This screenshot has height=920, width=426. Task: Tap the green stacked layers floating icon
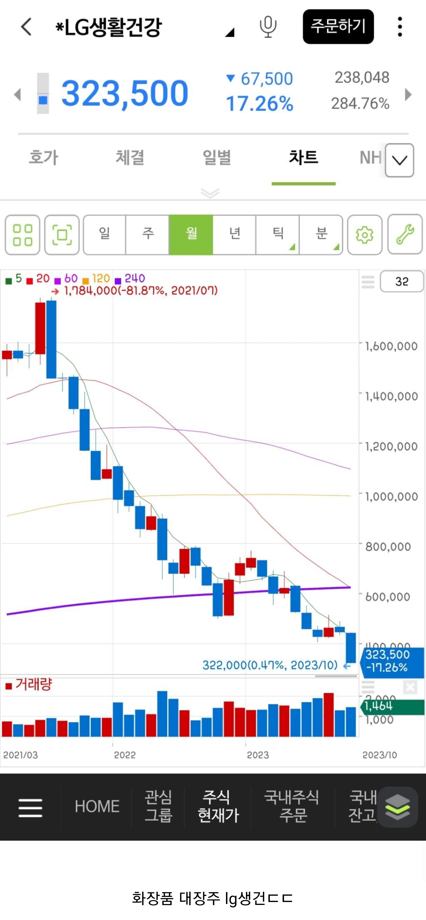(398, 807)
